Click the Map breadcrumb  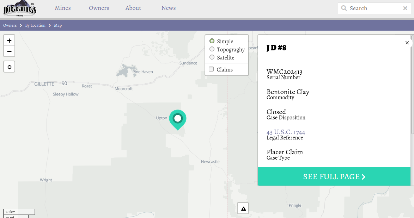point(58,25)
